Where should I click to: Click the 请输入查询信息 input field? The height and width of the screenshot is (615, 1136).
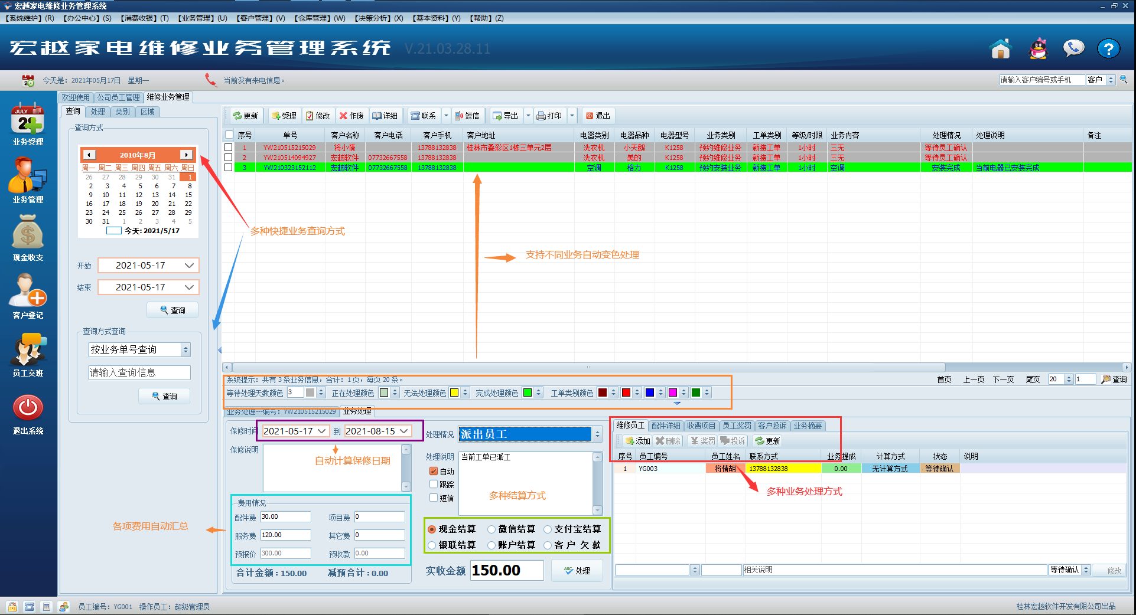click(x=139, y=373)
